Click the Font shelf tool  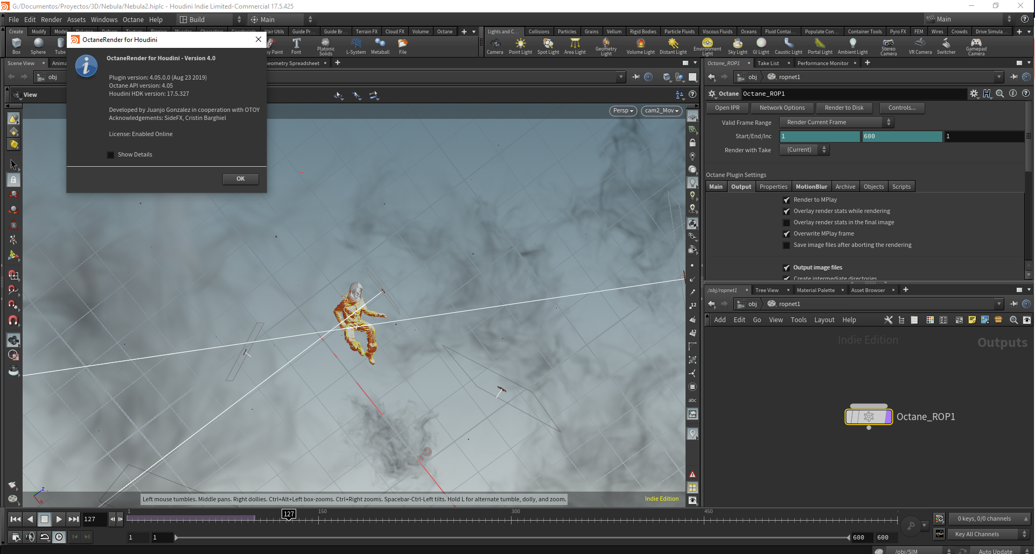[x=296, y=46]
